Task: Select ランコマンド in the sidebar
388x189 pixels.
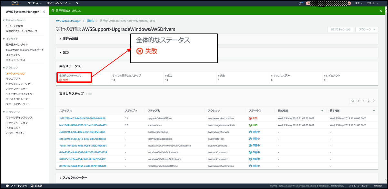Action: (13, 79)
